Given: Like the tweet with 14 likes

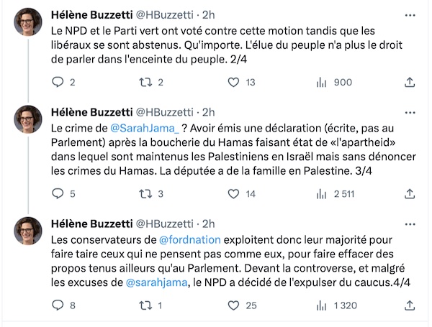Looking at the screenshot, I should tap(231, 193).
